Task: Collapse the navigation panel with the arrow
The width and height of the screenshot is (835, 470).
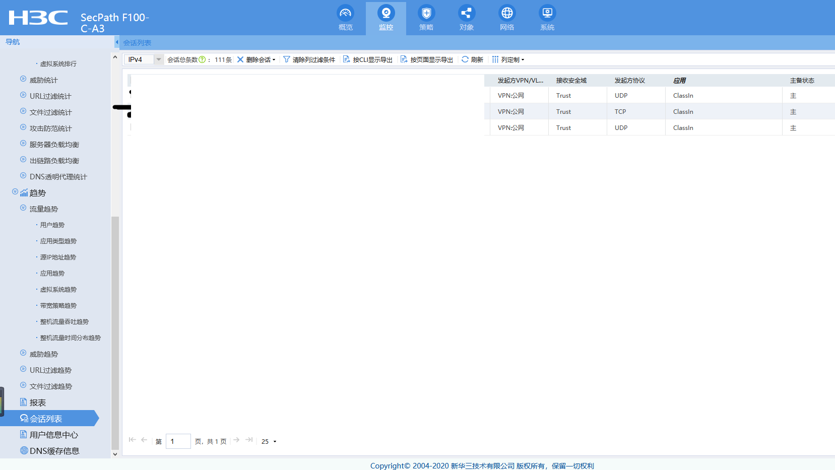Action: click(x=117, y=42)
